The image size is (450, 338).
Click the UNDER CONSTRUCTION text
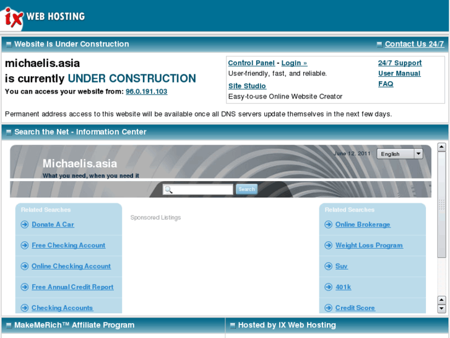click(x=132, y=79)
